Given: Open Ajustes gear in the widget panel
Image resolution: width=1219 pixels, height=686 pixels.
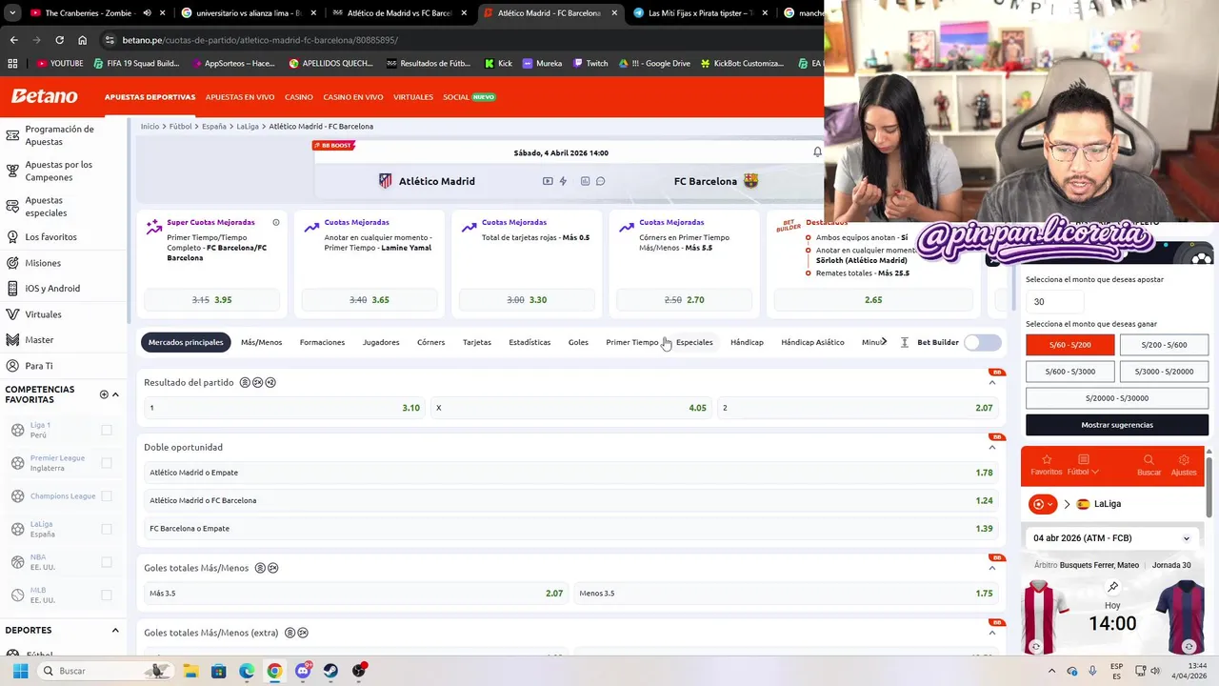Looking at the screenshot, I should (x=1184, y=459).
